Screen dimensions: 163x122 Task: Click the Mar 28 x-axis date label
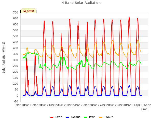point(105,105)
